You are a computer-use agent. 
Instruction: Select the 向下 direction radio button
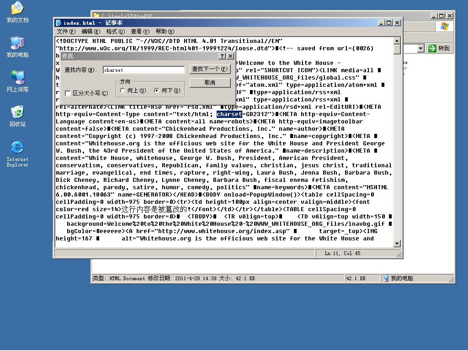pos(157,90)
